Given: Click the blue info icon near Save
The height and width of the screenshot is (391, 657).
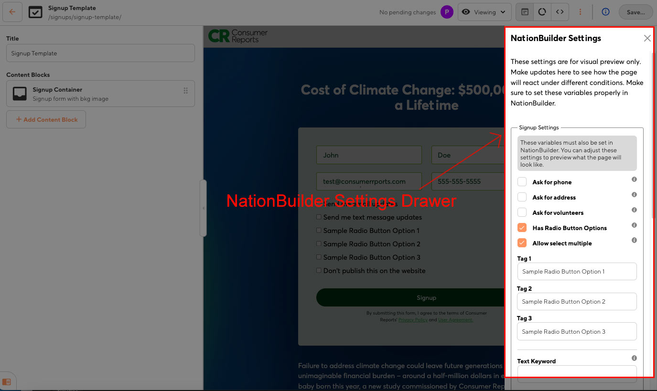Looking at the screenshot, I should (605, 12).
